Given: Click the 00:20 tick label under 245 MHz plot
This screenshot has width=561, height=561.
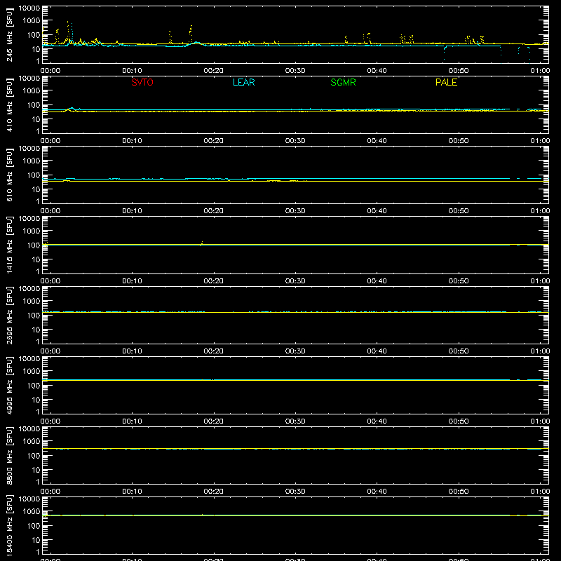Looking at the screenshot, I should tap(214, 71).
